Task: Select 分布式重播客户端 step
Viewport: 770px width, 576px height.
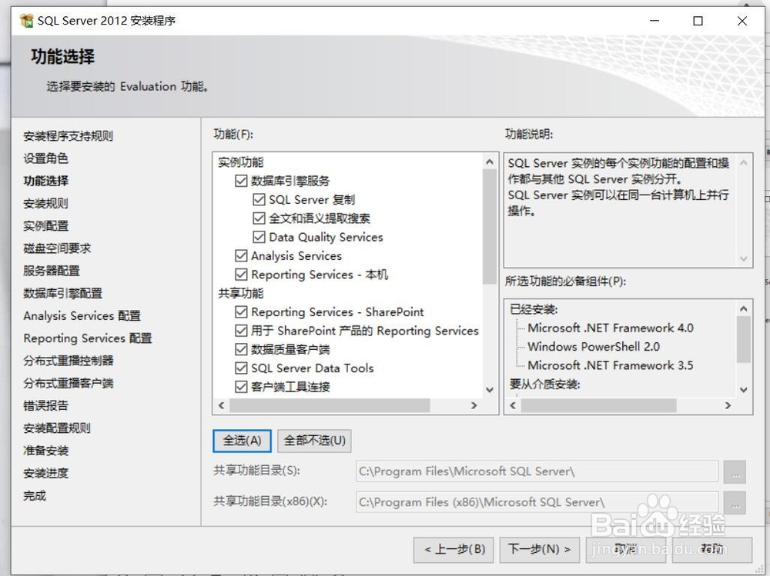Action: pos(69,383)
